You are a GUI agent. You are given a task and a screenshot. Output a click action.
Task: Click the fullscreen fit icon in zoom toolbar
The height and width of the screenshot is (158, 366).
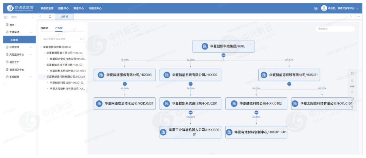click(352, 73)
